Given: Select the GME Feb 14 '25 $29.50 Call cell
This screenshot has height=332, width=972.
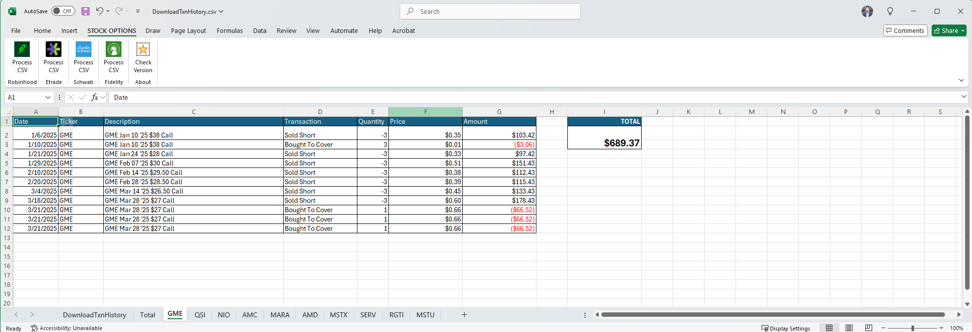Looking at the screenshot, I should [x=193, y=172].
